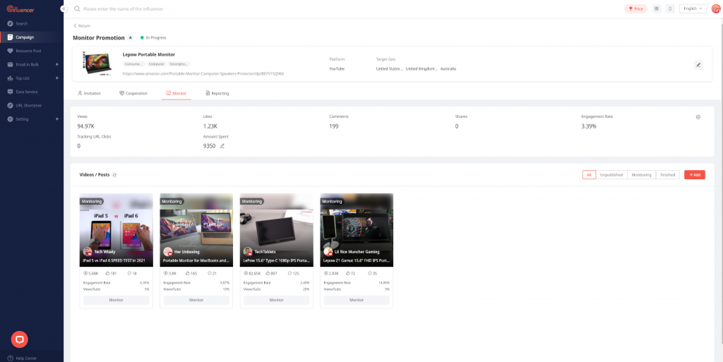Click Monitor button on the Tech Wisely card
Image resolution: width=723 pixels, height=362 pixels.
116,301
